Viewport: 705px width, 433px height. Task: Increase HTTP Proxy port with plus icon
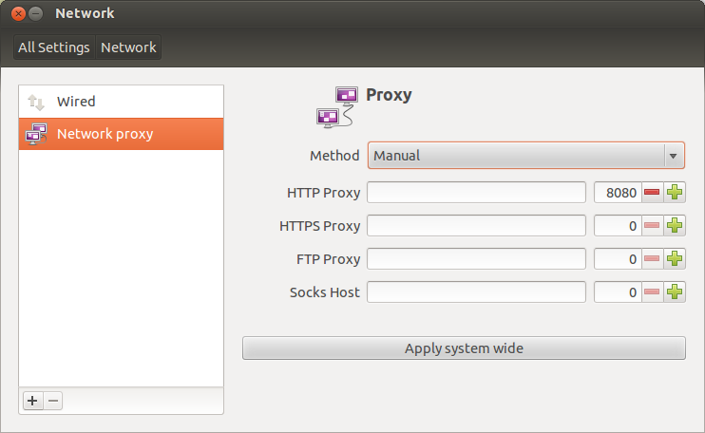(675, 192)
